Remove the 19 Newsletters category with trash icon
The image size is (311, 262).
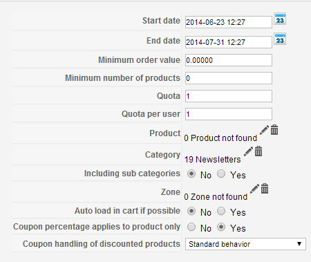click(x=258, y=151)
